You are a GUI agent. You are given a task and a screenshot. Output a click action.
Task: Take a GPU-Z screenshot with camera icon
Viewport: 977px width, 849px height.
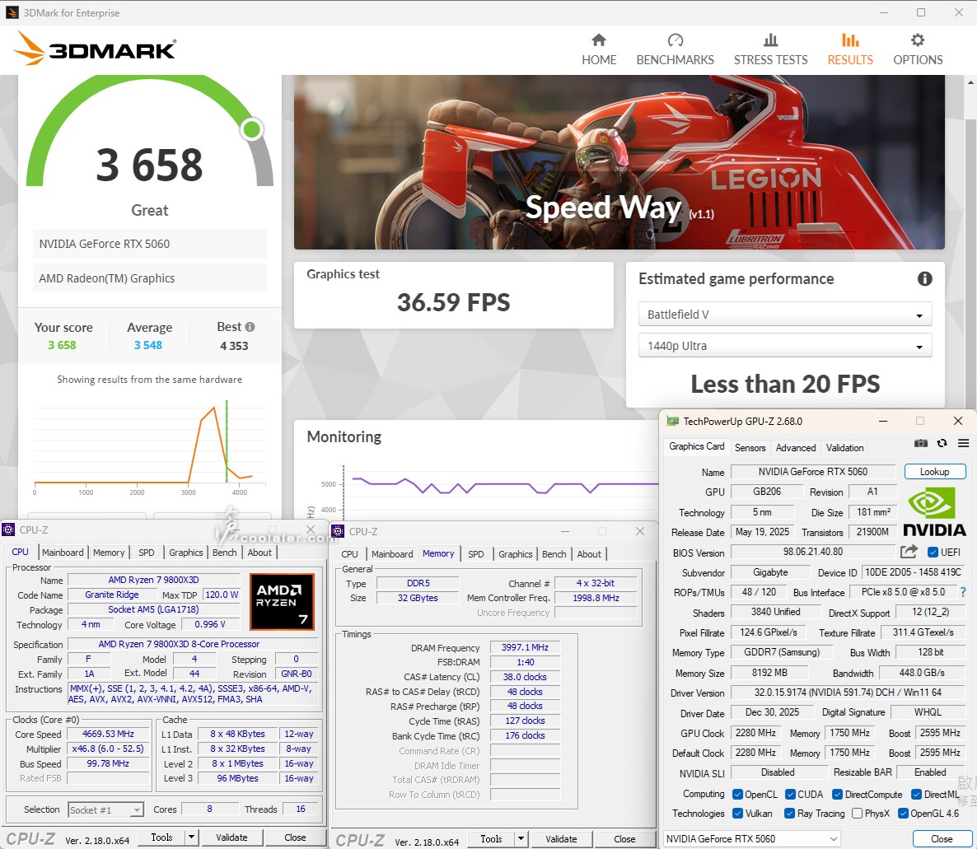[x=920, y=444]
